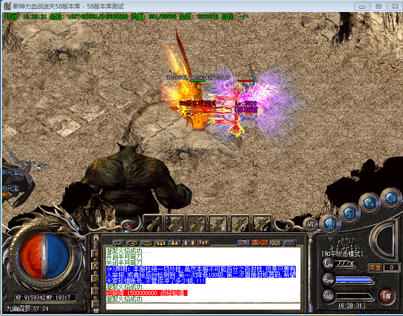
Task: Click the 开启半月弯刀 chat message
Action: (124, 257)
